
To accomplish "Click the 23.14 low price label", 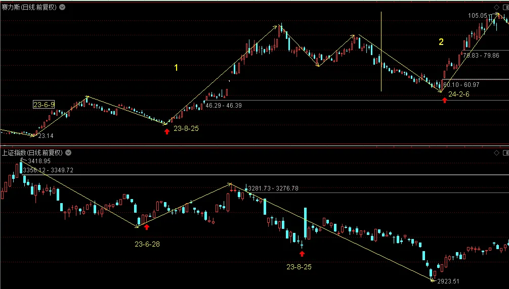I will (46, 136).
